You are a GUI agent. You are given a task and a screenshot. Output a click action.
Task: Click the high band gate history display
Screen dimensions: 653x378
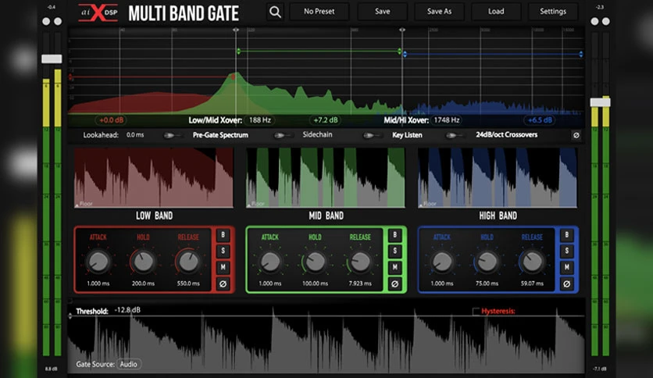point(498,178)
